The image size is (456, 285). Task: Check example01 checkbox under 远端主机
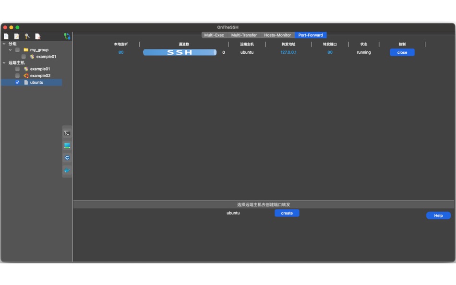pyautogui.click(x=17, y=69)
